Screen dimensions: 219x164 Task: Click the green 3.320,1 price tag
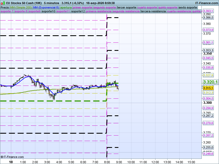[210, 82]
